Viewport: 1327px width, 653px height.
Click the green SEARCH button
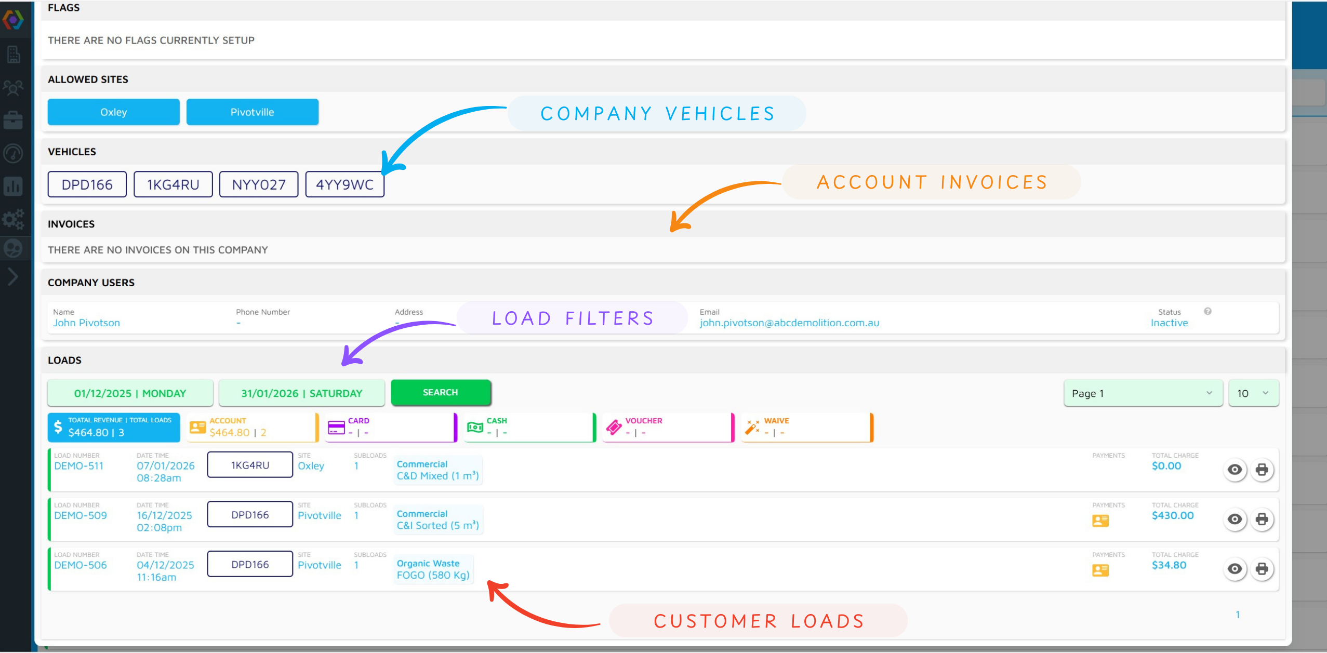tap(441, 392)
